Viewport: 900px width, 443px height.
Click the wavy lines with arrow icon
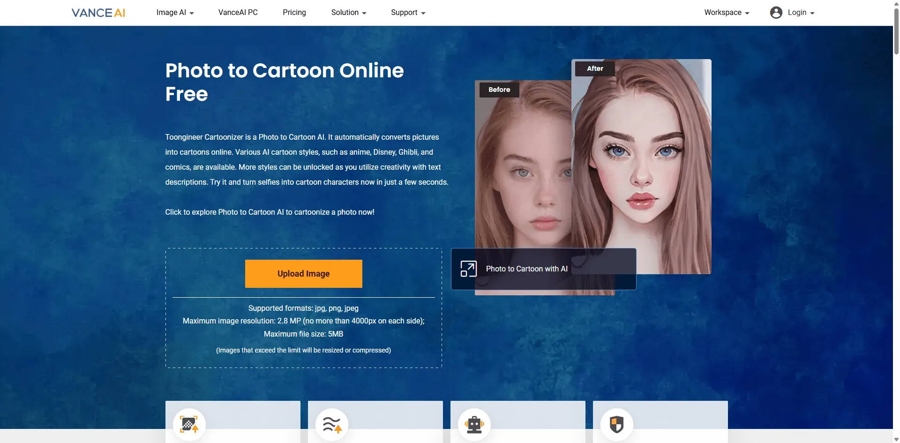(332, 424)
